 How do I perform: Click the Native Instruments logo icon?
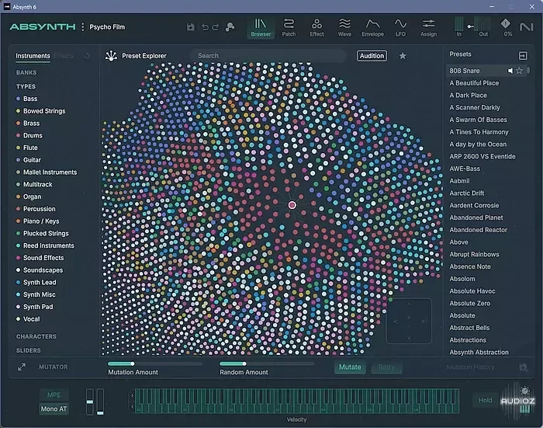click(x=527, y=27)
